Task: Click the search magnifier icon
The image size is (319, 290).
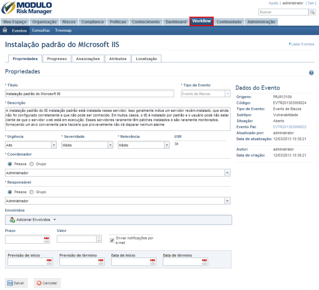Action: click(x=312, y=12)
